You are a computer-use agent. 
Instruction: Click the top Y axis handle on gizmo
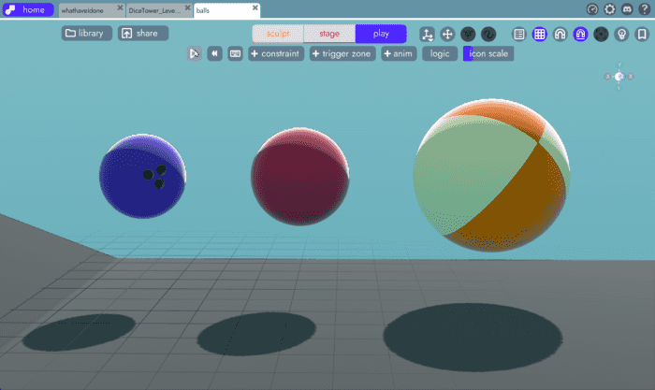(619, 65)
